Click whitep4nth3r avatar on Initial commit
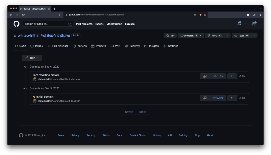 pyautogui.click(x=35, y=101)
